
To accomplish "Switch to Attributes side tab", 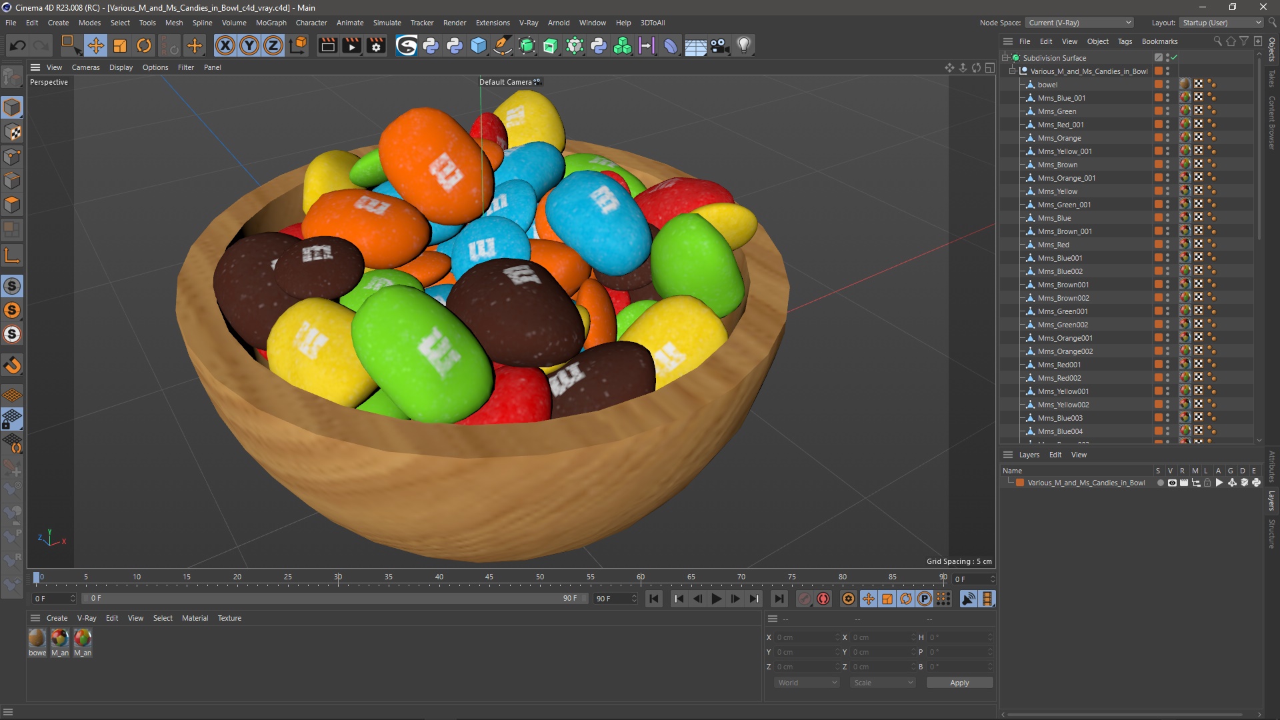I will click(1272, 467).
